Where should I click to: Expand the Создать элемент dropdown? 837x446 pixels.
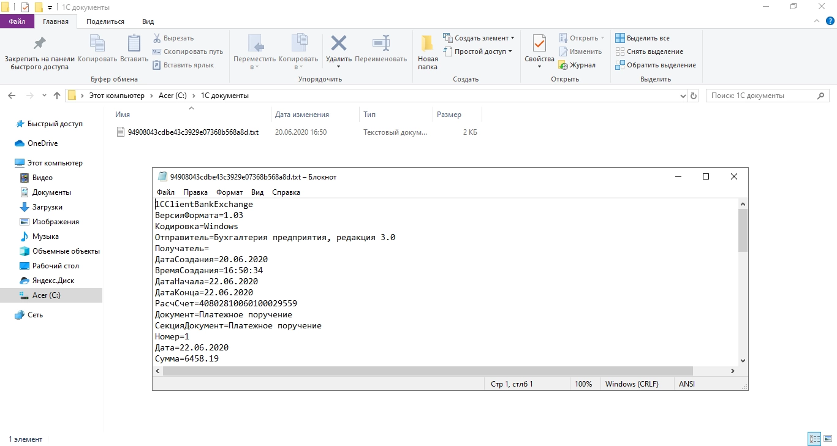click(x=479, y=38)
